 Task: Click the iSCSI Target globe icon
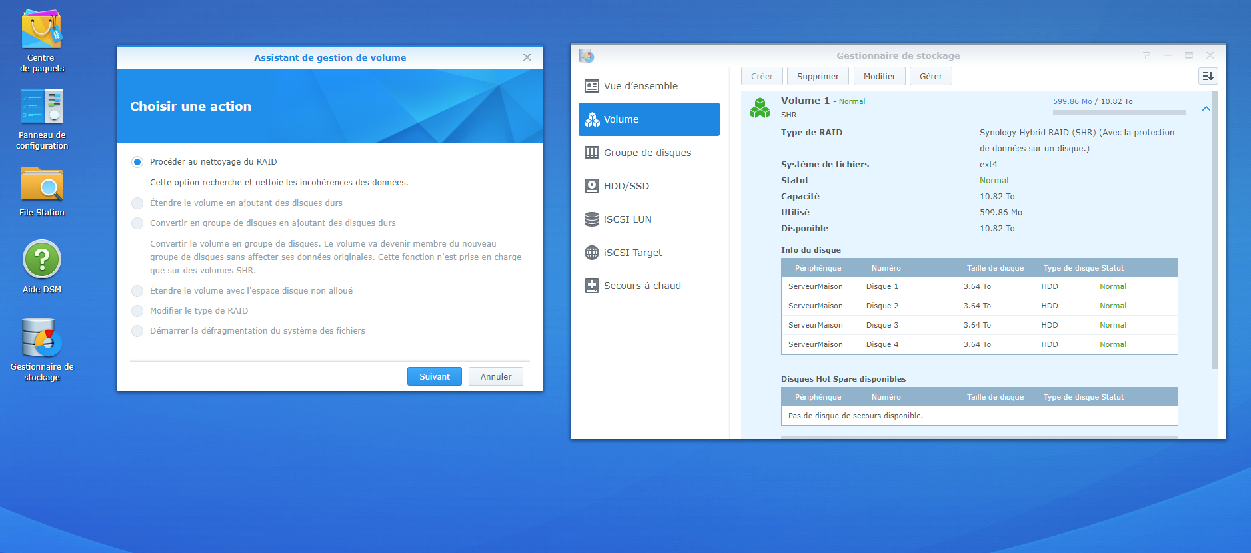click(591, 253)
